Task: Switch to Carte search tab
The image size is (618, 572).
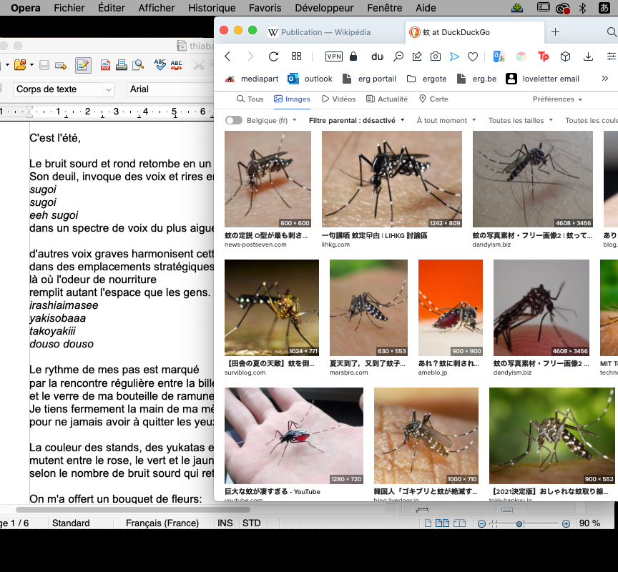Action: click(x=433, y=99)
